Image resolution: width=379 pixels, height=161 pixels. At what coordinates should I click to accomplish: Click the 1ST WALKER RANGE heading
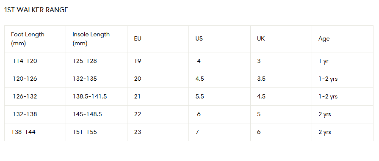click(x=36, y=10)
